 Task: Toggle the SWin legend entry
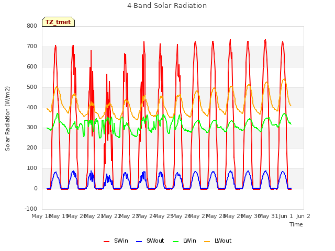(116, 241)
